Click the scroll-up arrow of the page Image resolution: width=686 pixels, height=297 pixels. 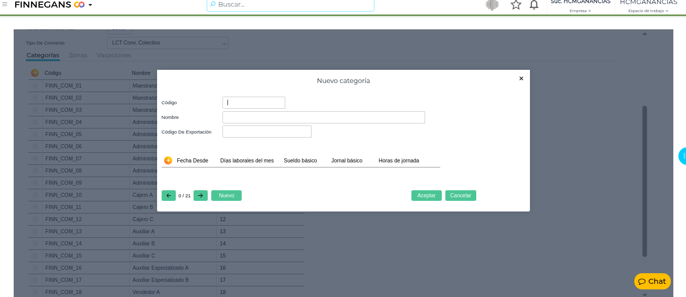(644, 34)
